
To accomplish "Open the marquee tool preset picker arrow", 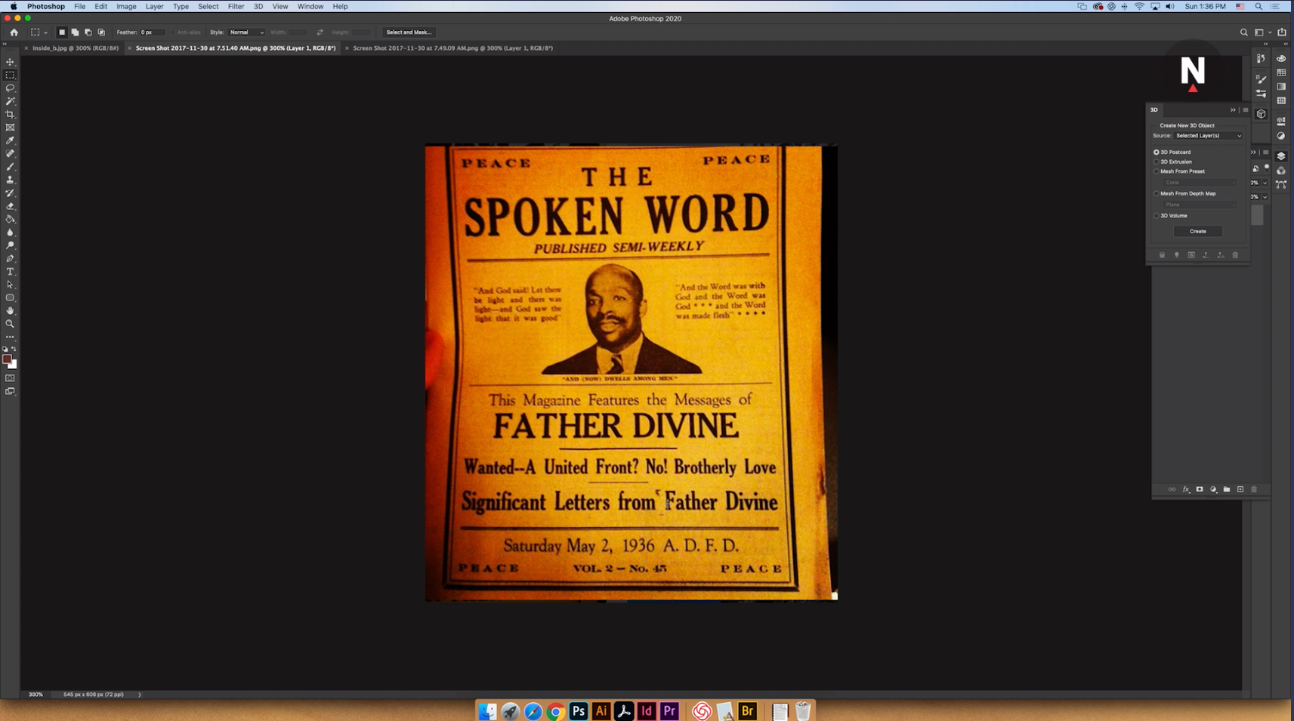I will 45,32.
